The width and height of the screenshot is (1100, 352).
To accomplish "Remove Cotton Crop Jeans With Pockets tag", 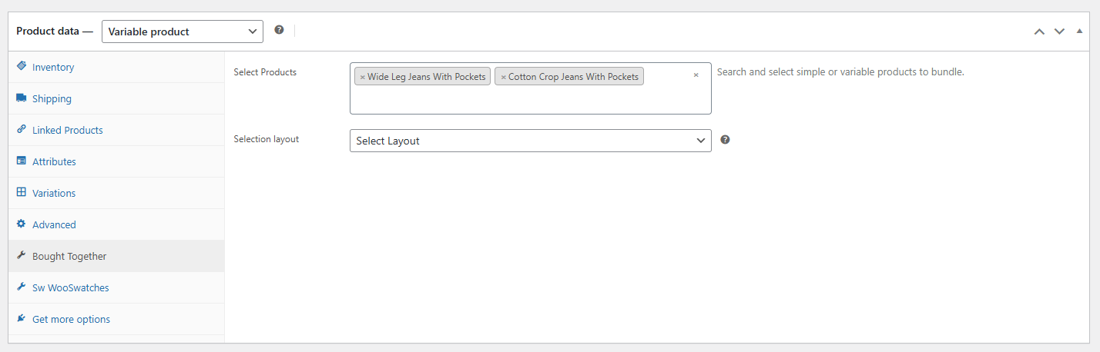I will point(504,77).
